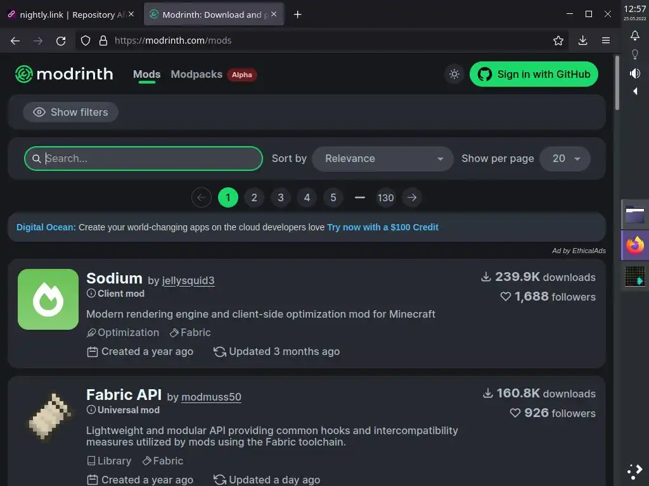Click Fabric API downloads icon
The height and width of the screenshot is (486, 649).
click(x=488, y=393)
